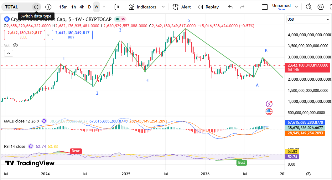Click the pink wavy-lines icon beside CRYPTOCAP
This screenshot has height=180, width=332.
(123, 19)
